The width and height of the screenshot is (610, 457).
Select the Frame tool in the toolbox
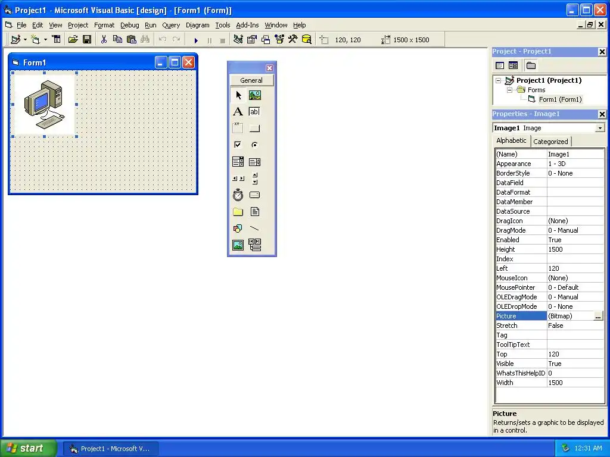(238, 129)
